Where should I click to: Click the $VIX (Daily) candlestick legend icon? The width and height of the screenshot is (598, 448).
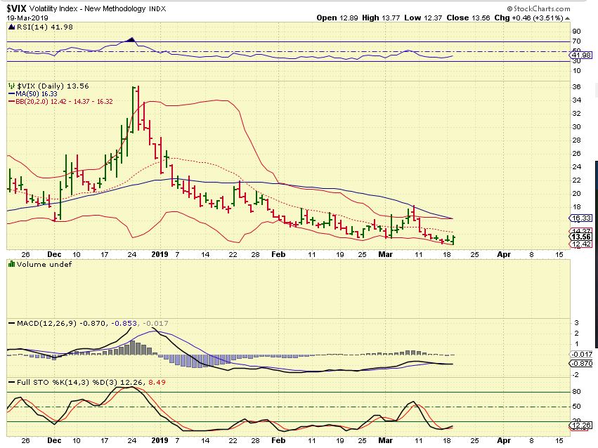tap(11, 86)
